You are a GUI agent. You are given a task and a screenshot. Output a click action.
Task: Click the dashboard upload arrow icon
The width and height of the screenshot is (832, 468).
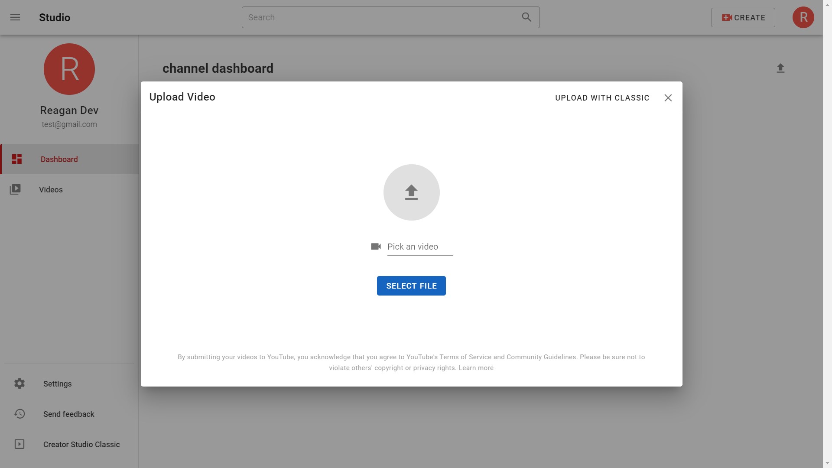click(x=780, y=68)
